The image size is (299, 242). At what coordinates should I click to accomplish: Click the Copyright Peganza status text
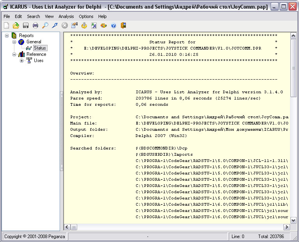[x=35, y=237]
